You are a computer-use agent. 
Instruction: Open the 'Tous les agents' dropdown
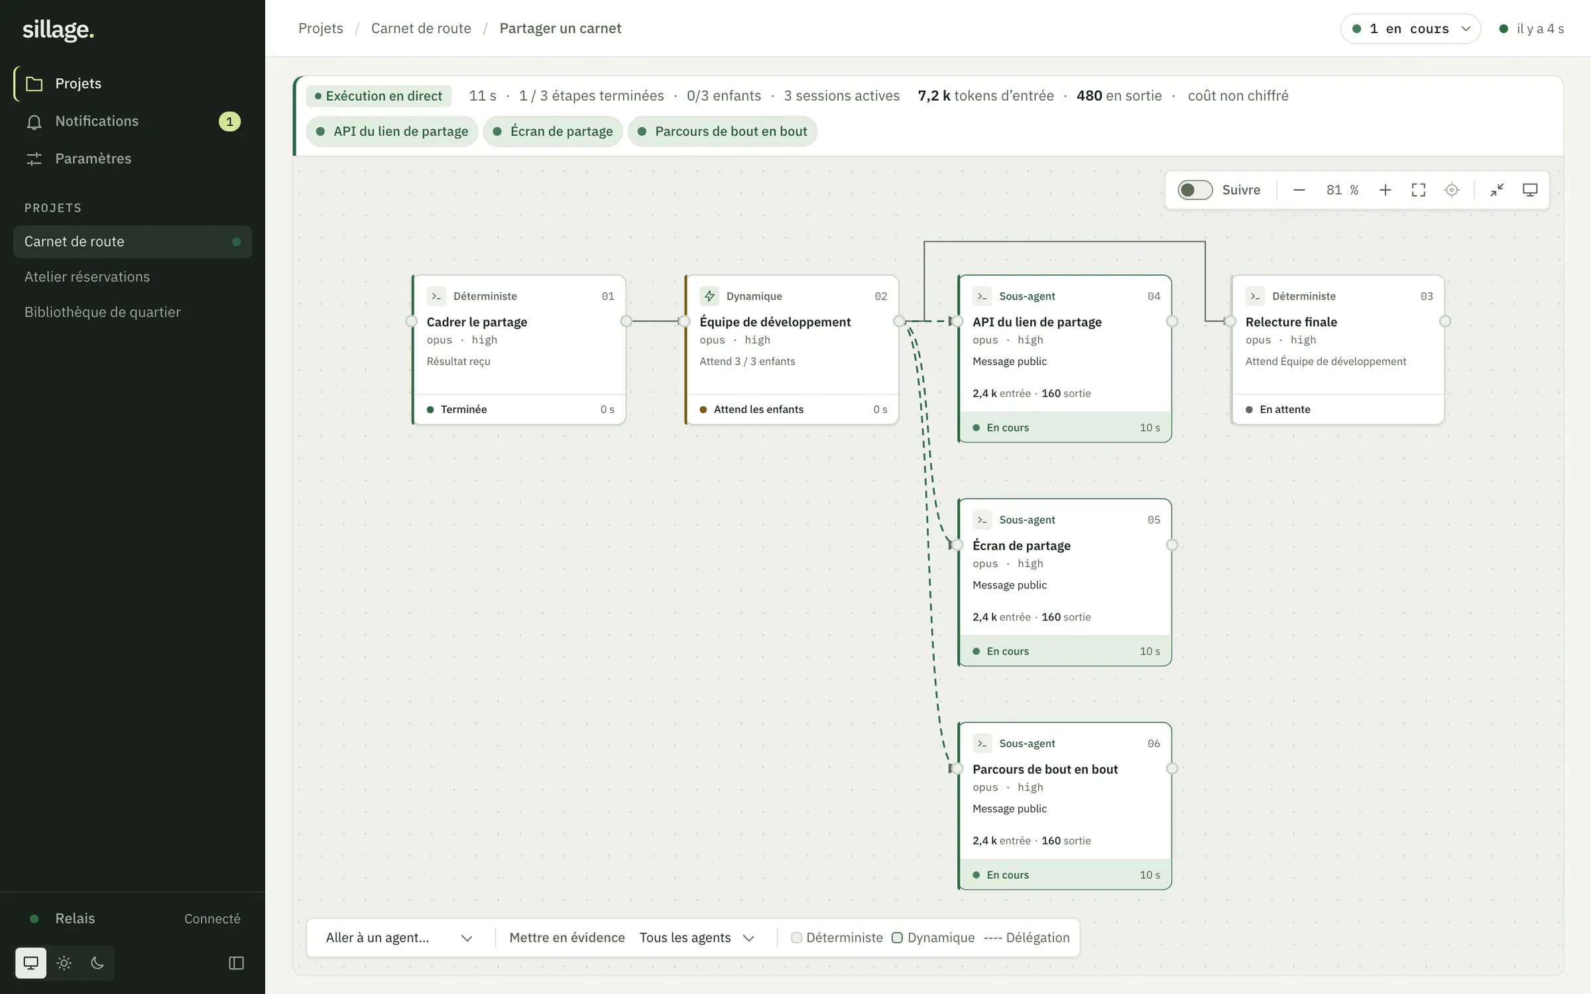click(x=697, y=938)
